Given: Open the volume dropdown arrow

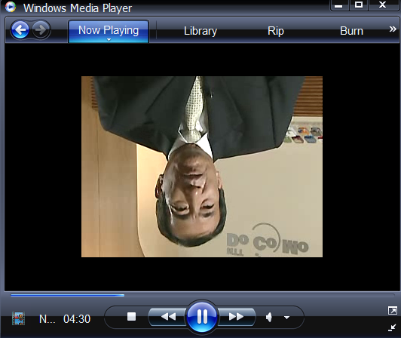Looking at the screenshot, I should click(286, 318).
